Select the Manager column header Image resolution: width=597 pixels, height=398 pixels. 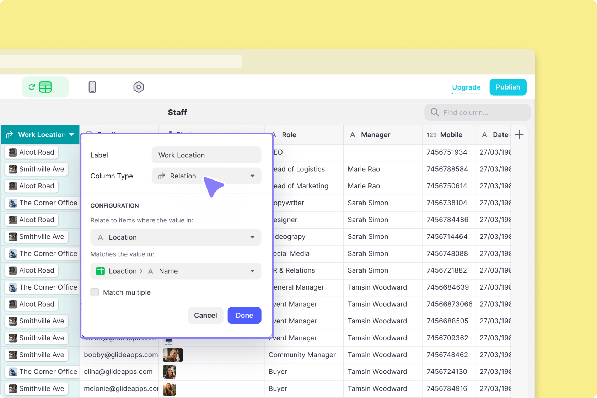point(375,135)
